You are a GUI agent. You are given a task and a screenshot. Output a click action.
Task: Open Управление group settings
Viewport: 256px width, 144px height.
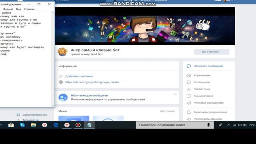(202, 75)
